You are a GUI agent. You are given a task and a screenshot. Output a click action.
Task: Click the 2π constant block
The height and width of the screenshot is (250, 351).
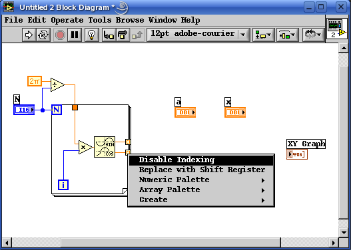coord(35,81)
